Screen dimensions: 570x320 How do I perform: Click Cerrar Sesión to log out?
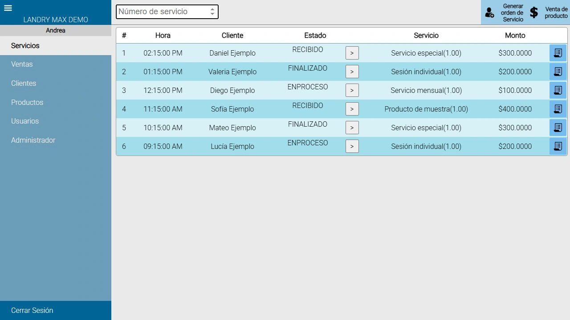[56, 310]
